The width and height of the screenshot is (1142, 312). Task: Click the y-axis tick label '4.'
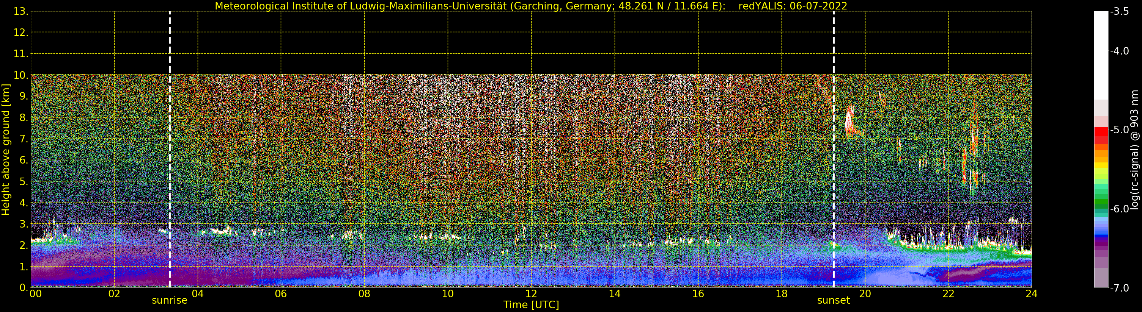click(x=24, y=203)
